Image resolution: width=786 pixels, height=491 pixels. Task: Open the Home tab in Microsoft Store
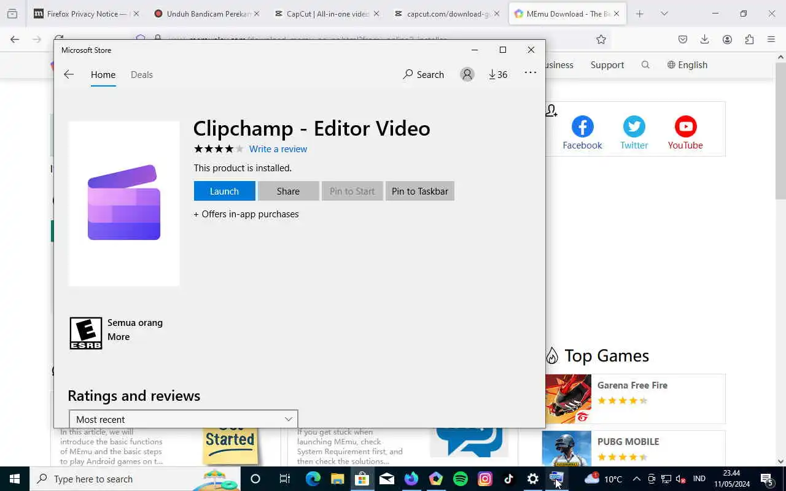point(103,74)
